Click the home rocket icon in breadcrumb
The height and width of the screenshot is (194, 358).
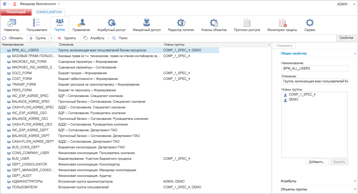(4, 4)
